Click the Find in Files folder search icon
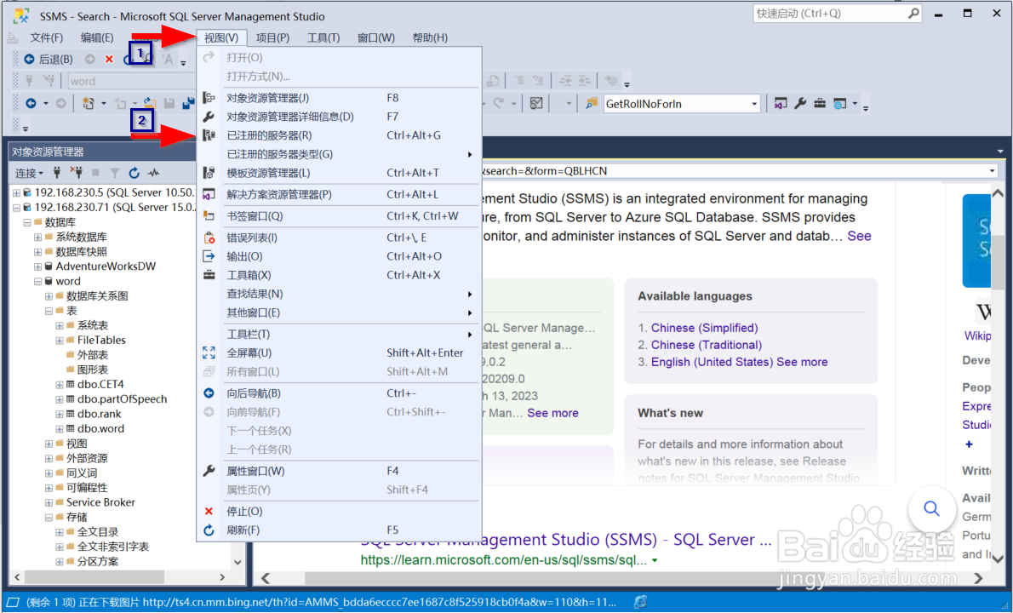 tap(591, 103)
